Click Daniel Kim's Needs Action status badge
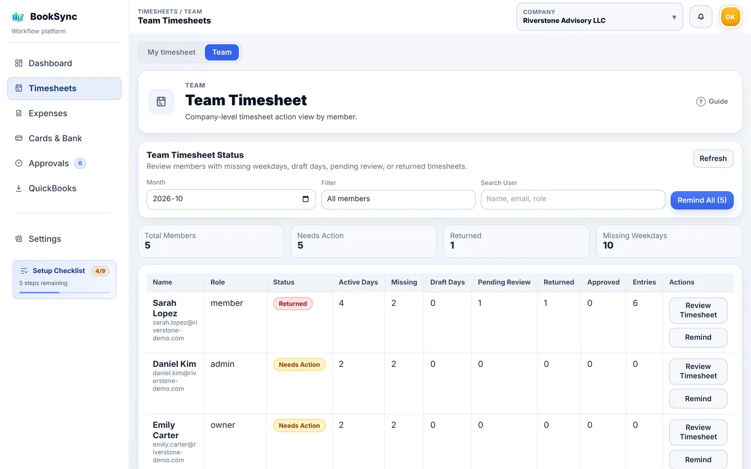The height and width of the screenshot is (469, 751). [299, 365]
